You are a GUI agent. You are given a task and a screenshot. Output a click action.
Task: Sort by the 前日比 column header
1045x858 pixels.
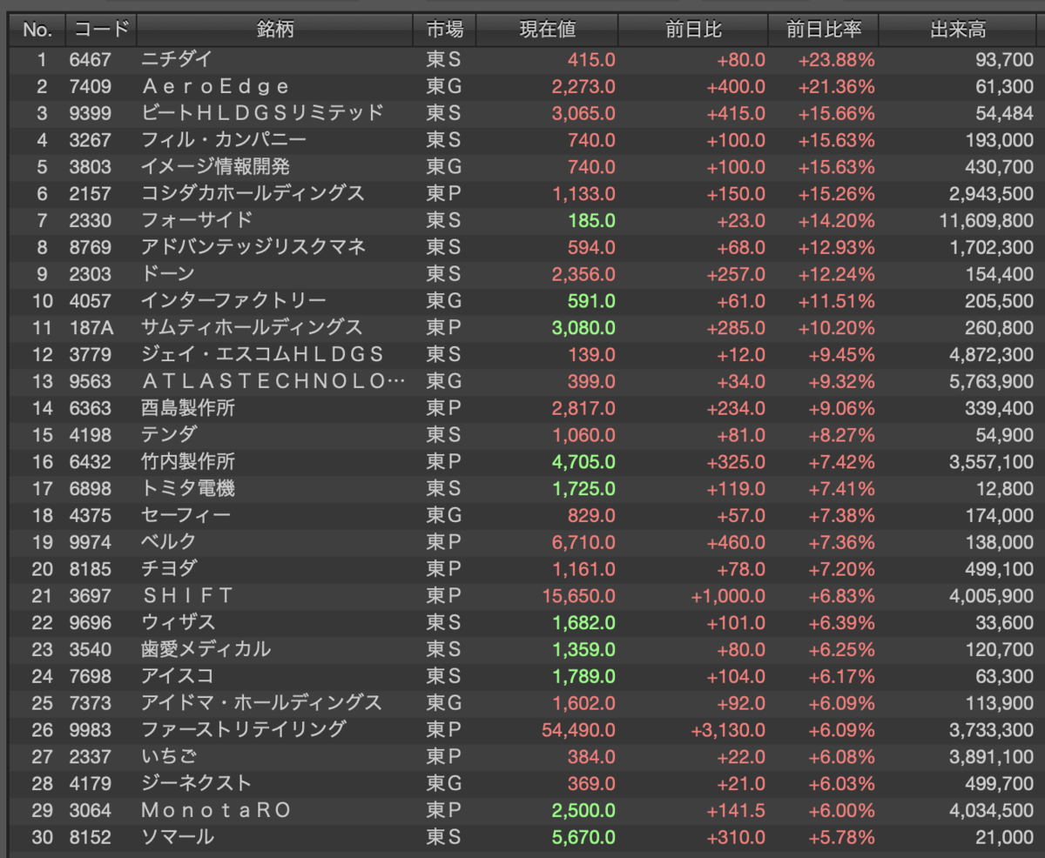click(x=693, y=30)
